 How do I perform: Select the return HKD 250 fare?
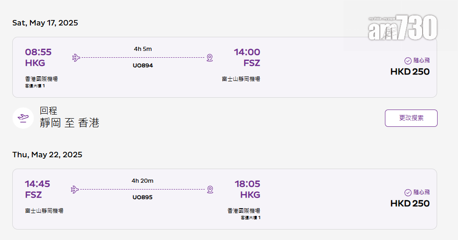pos(410,203)
